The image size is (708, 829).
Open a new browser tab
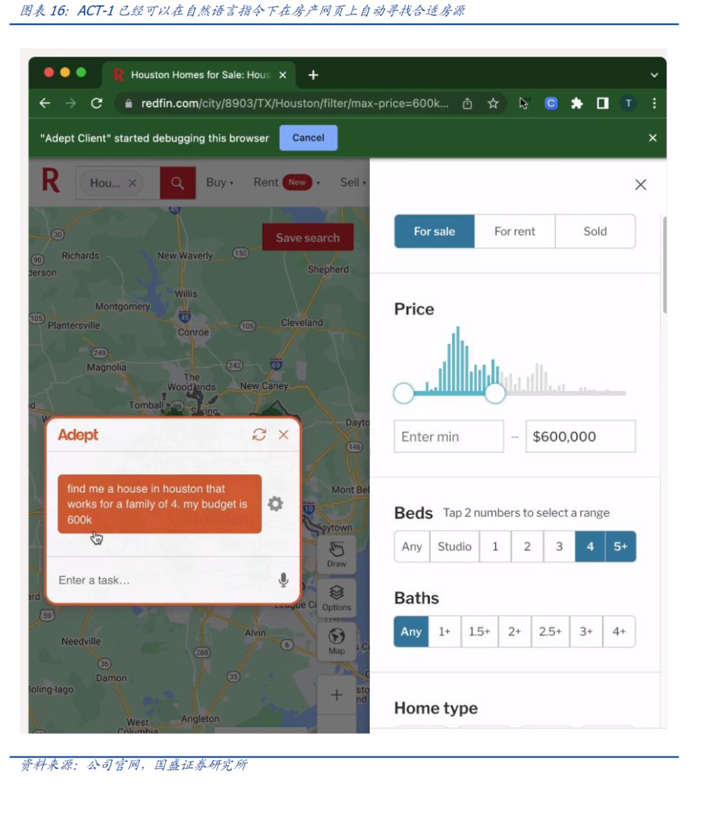pyautogui.click(x=313, y=75)
